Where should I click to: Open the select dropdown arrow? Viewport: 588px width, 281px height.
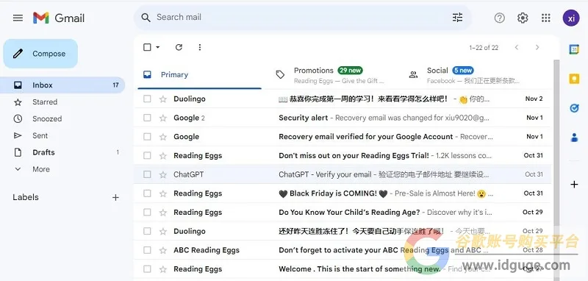point(157,47)
